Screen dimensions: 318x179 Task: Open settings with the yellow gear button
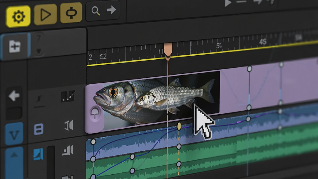coord(18,16)
